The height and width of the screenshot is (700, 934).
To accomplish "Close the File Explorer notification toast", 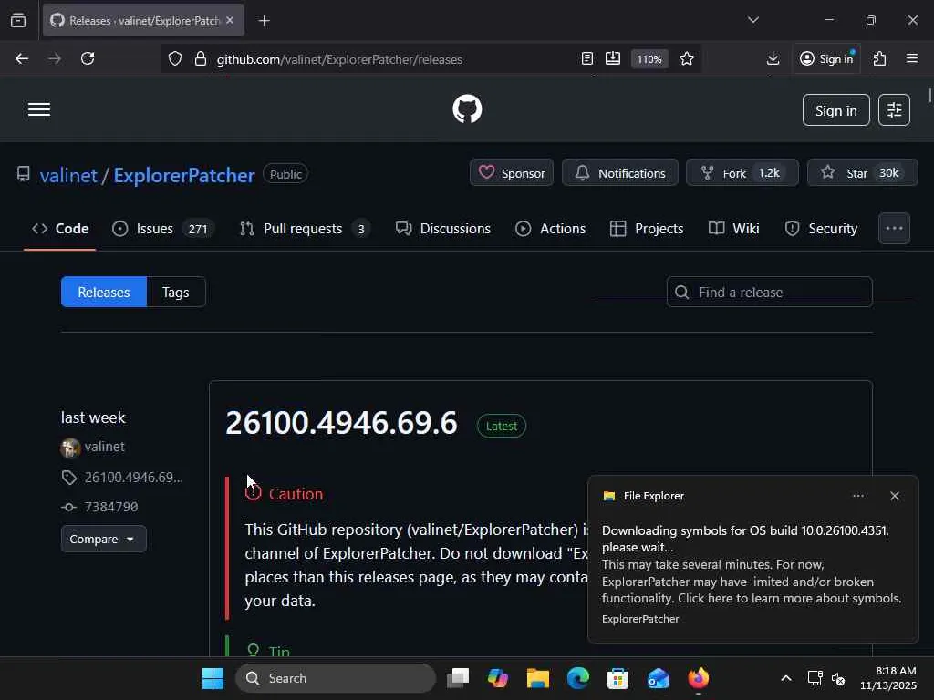I will pos(895,496).
